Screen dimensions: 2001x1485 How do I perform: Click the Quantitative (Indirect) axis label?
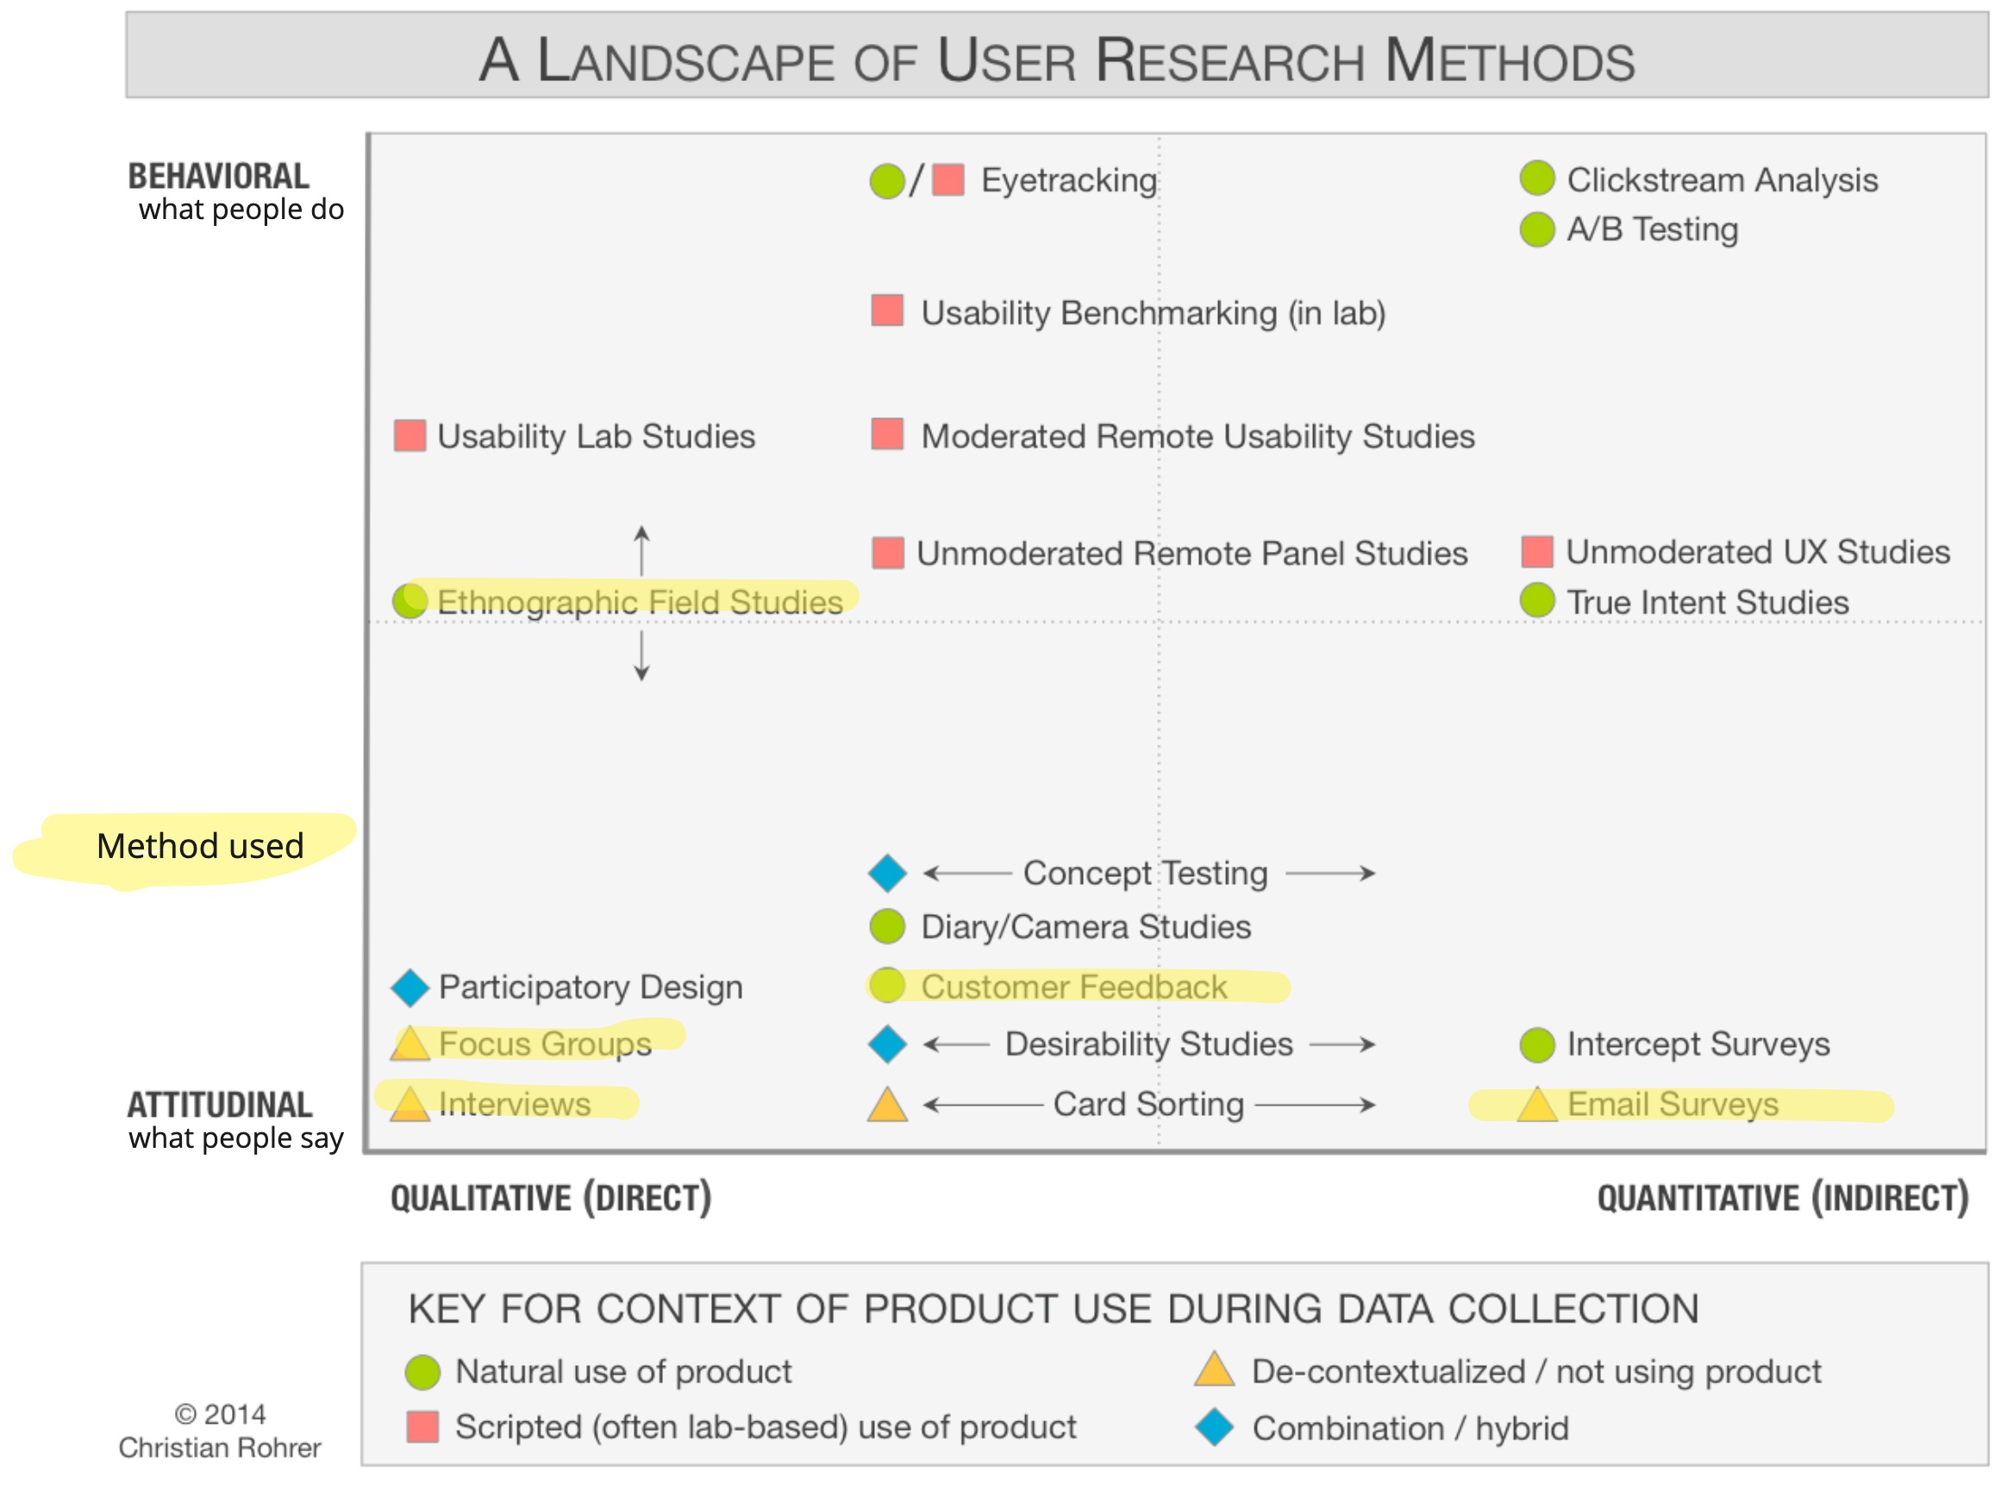point(1782,1198)
